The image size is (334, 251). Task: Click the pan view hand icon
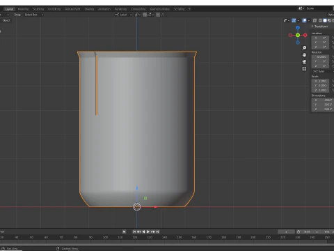[x=304, y=55]
